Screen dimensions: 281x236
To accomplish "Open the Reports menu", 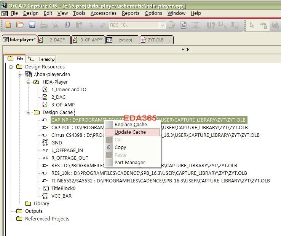I will point(131,13).
